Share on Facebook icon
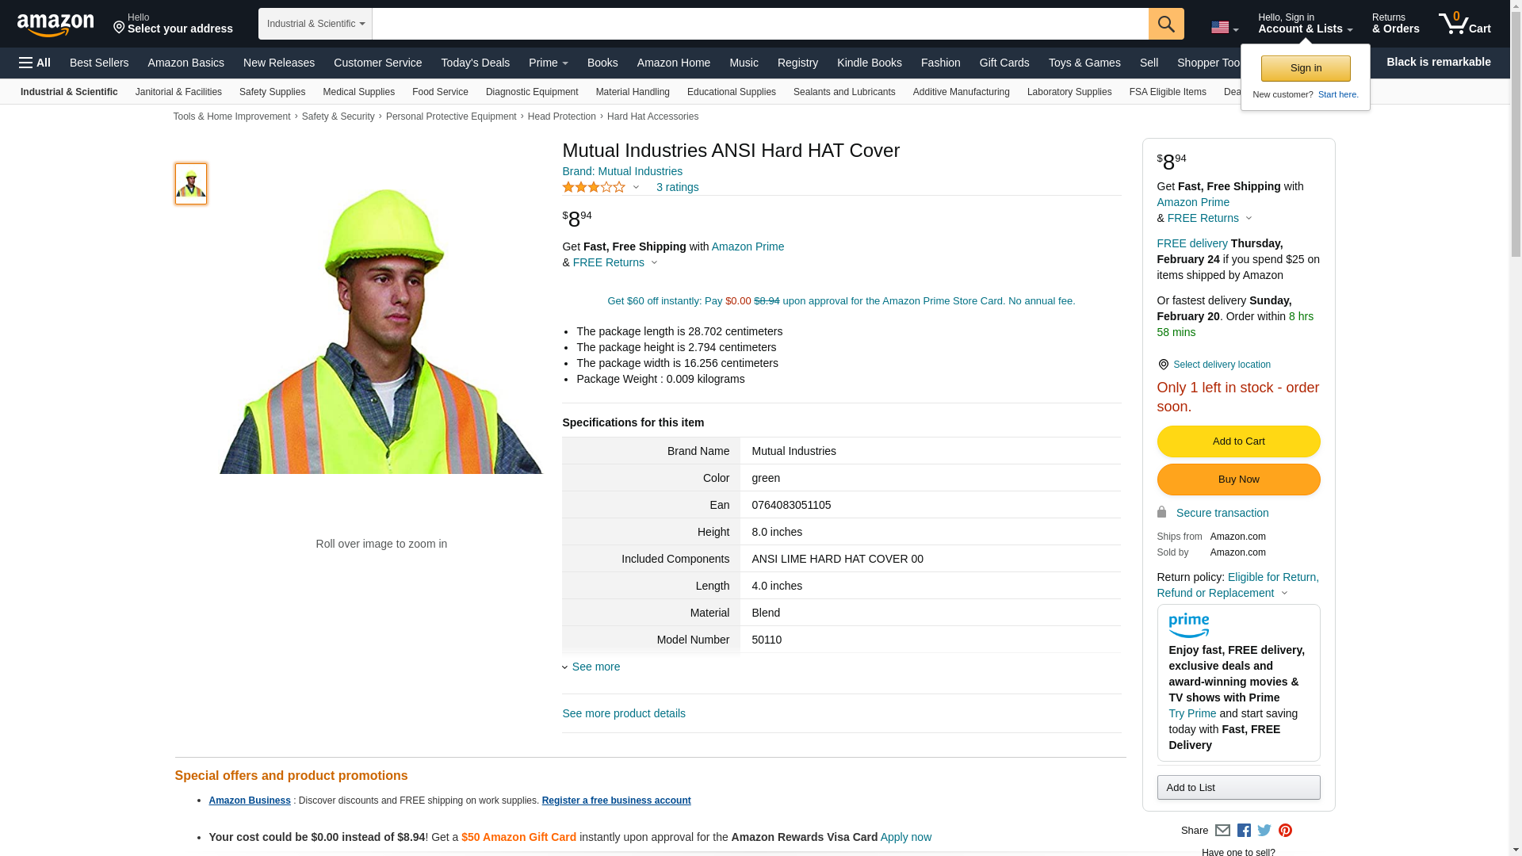This screenshot has height=856, width=1522. 1244,831
